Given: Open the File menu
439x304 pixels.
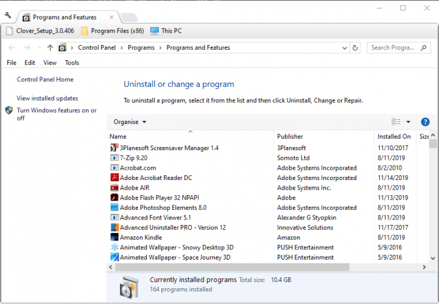Looking at the screenshot, I should click(x=12, y=63).
